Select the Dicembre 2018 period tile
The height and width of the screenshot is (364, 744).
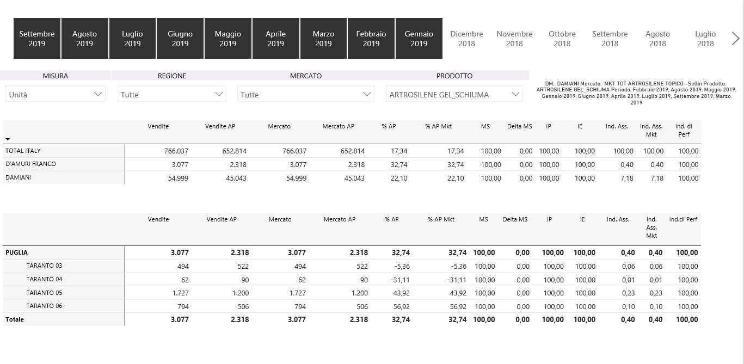pos(466,38)
